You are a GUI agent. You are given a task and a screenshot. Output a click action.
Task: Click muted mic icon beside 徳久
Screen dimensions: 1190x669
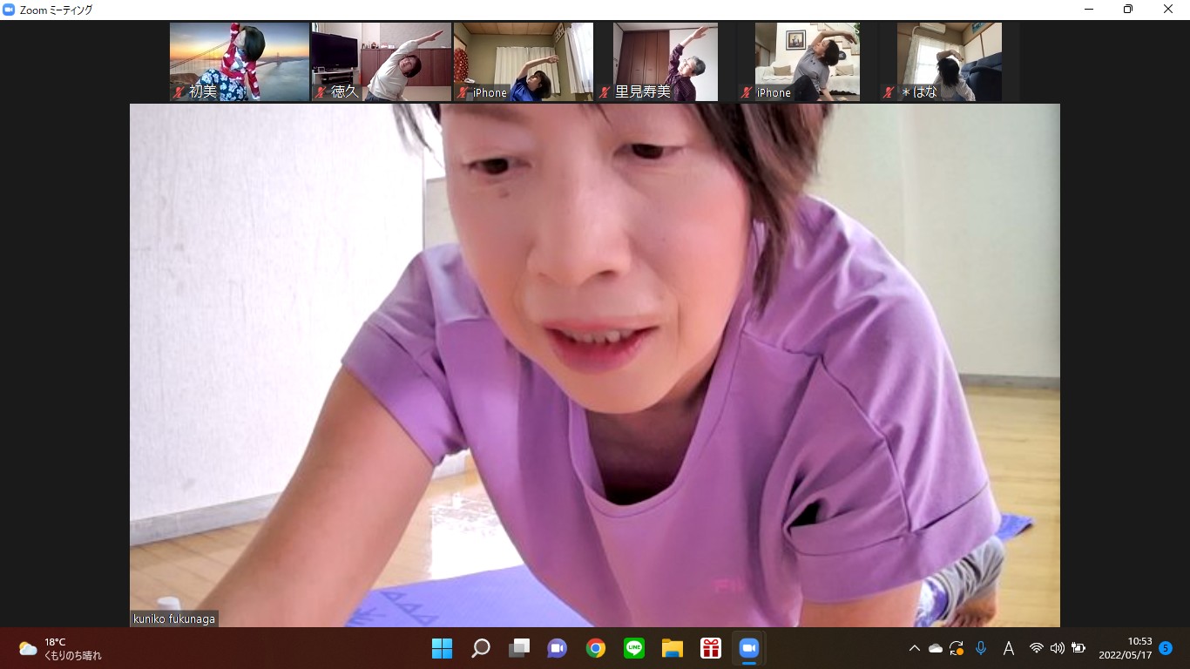tap(321, 91)
